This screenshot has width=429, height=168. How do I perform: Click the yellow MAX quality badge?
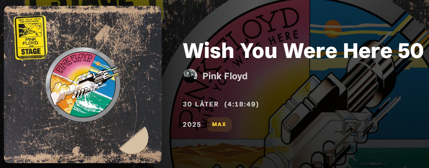pos(219,124)
